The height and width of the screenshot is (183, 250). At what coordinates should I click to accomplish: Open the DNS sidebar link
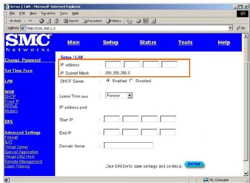pyautogui.click(x=9, y=122)
